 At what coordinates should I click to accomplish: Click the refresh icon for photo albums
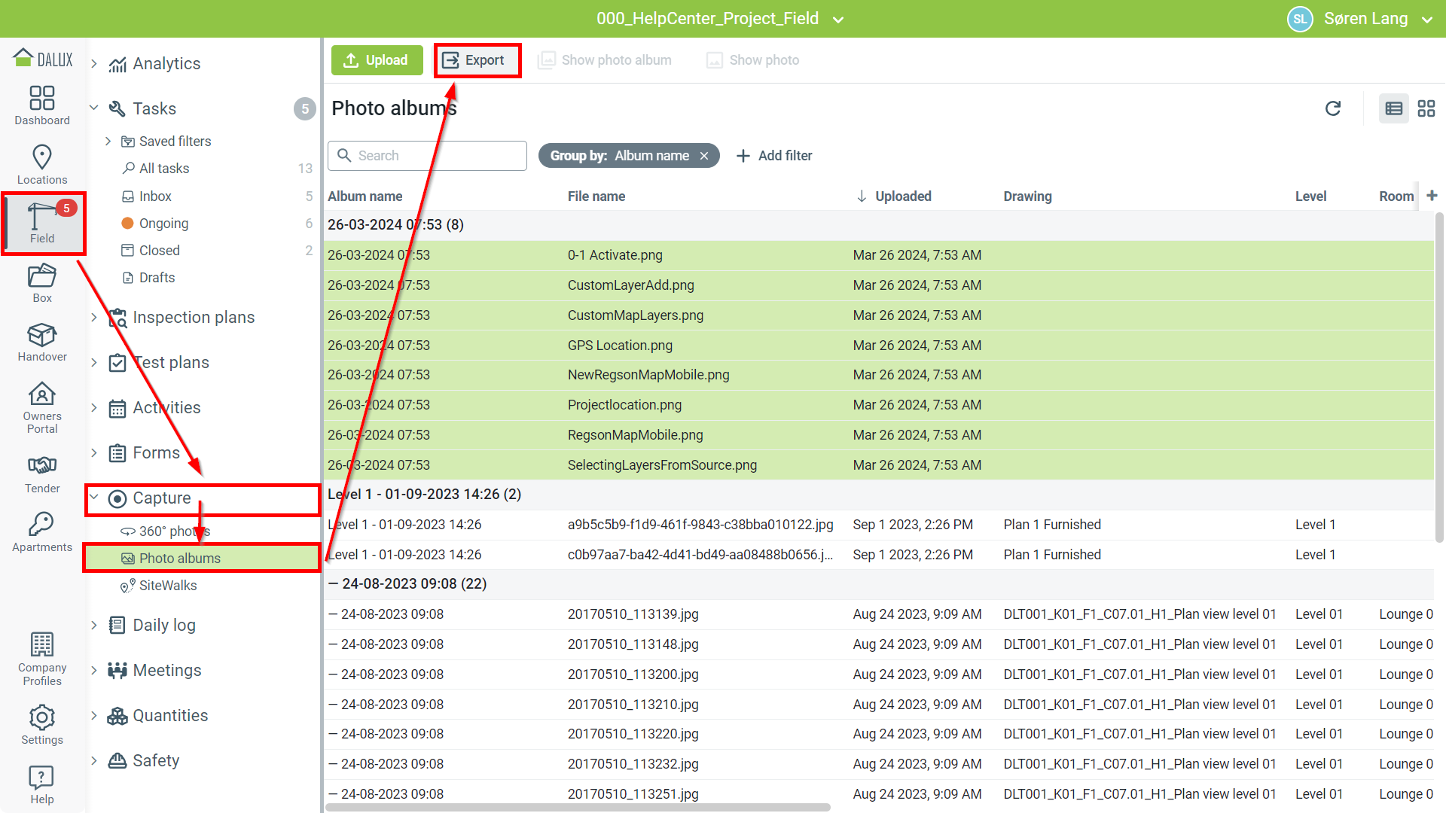[x=1332, y=108]
